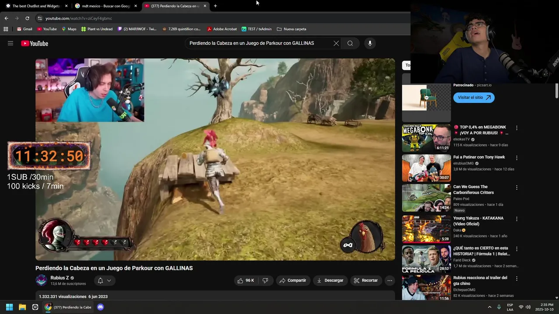This screenshot has height=314, width=559.
Task: Click inside the video player
Action: (x=215, y=159)
